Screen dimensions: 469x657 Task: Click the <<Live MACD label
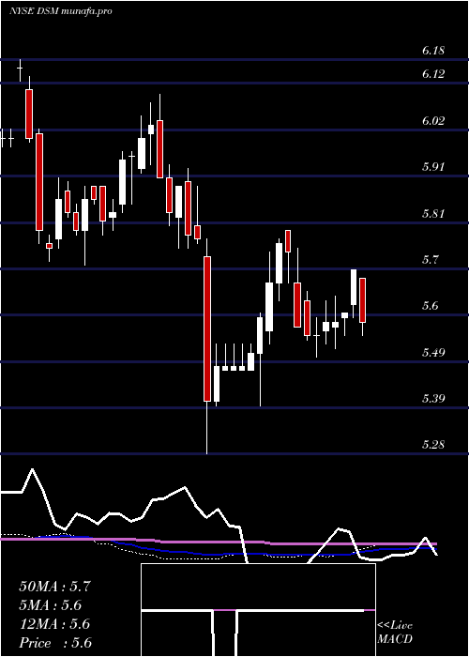[x=395, y=633]
